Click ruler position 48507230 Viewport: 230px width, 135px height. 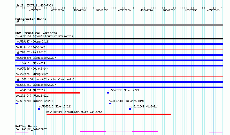point(57,10)
